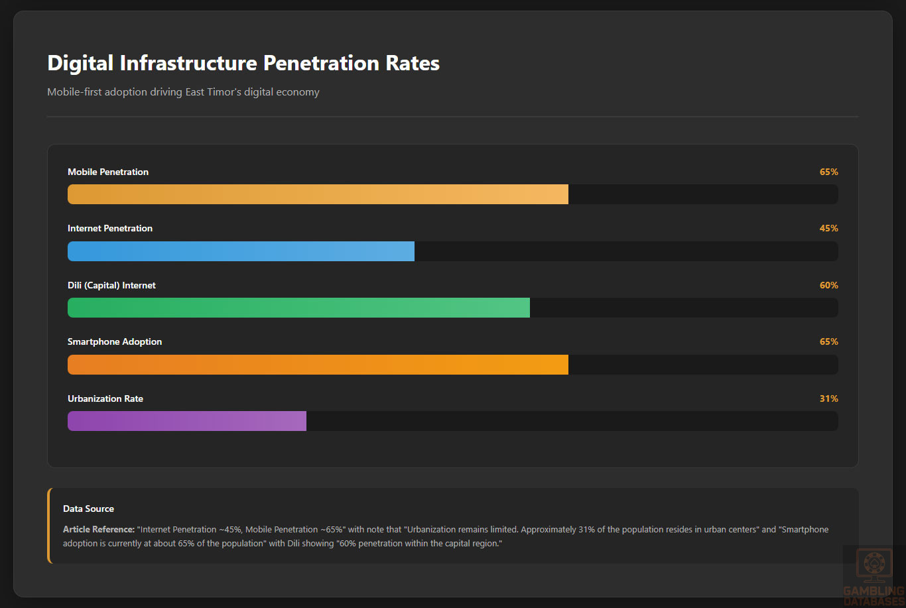
Task: Click the 31% Urbanization Rate value
Action: [828, 398]
